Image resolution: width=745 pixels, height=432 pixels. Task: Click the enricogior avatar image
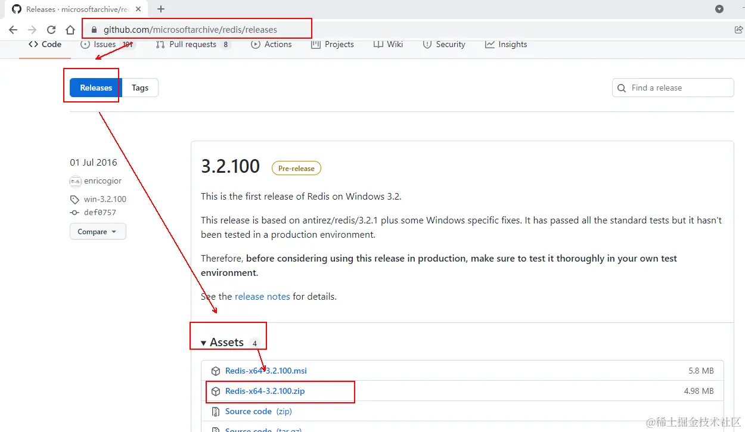[x=75, y=181]
